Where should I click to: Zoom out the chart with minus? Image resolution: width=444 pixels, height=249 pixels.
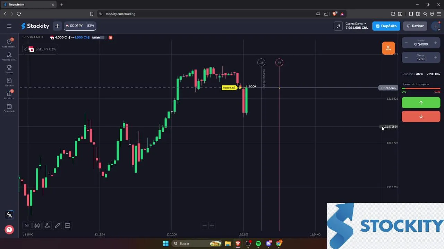[x=205, y=225]
